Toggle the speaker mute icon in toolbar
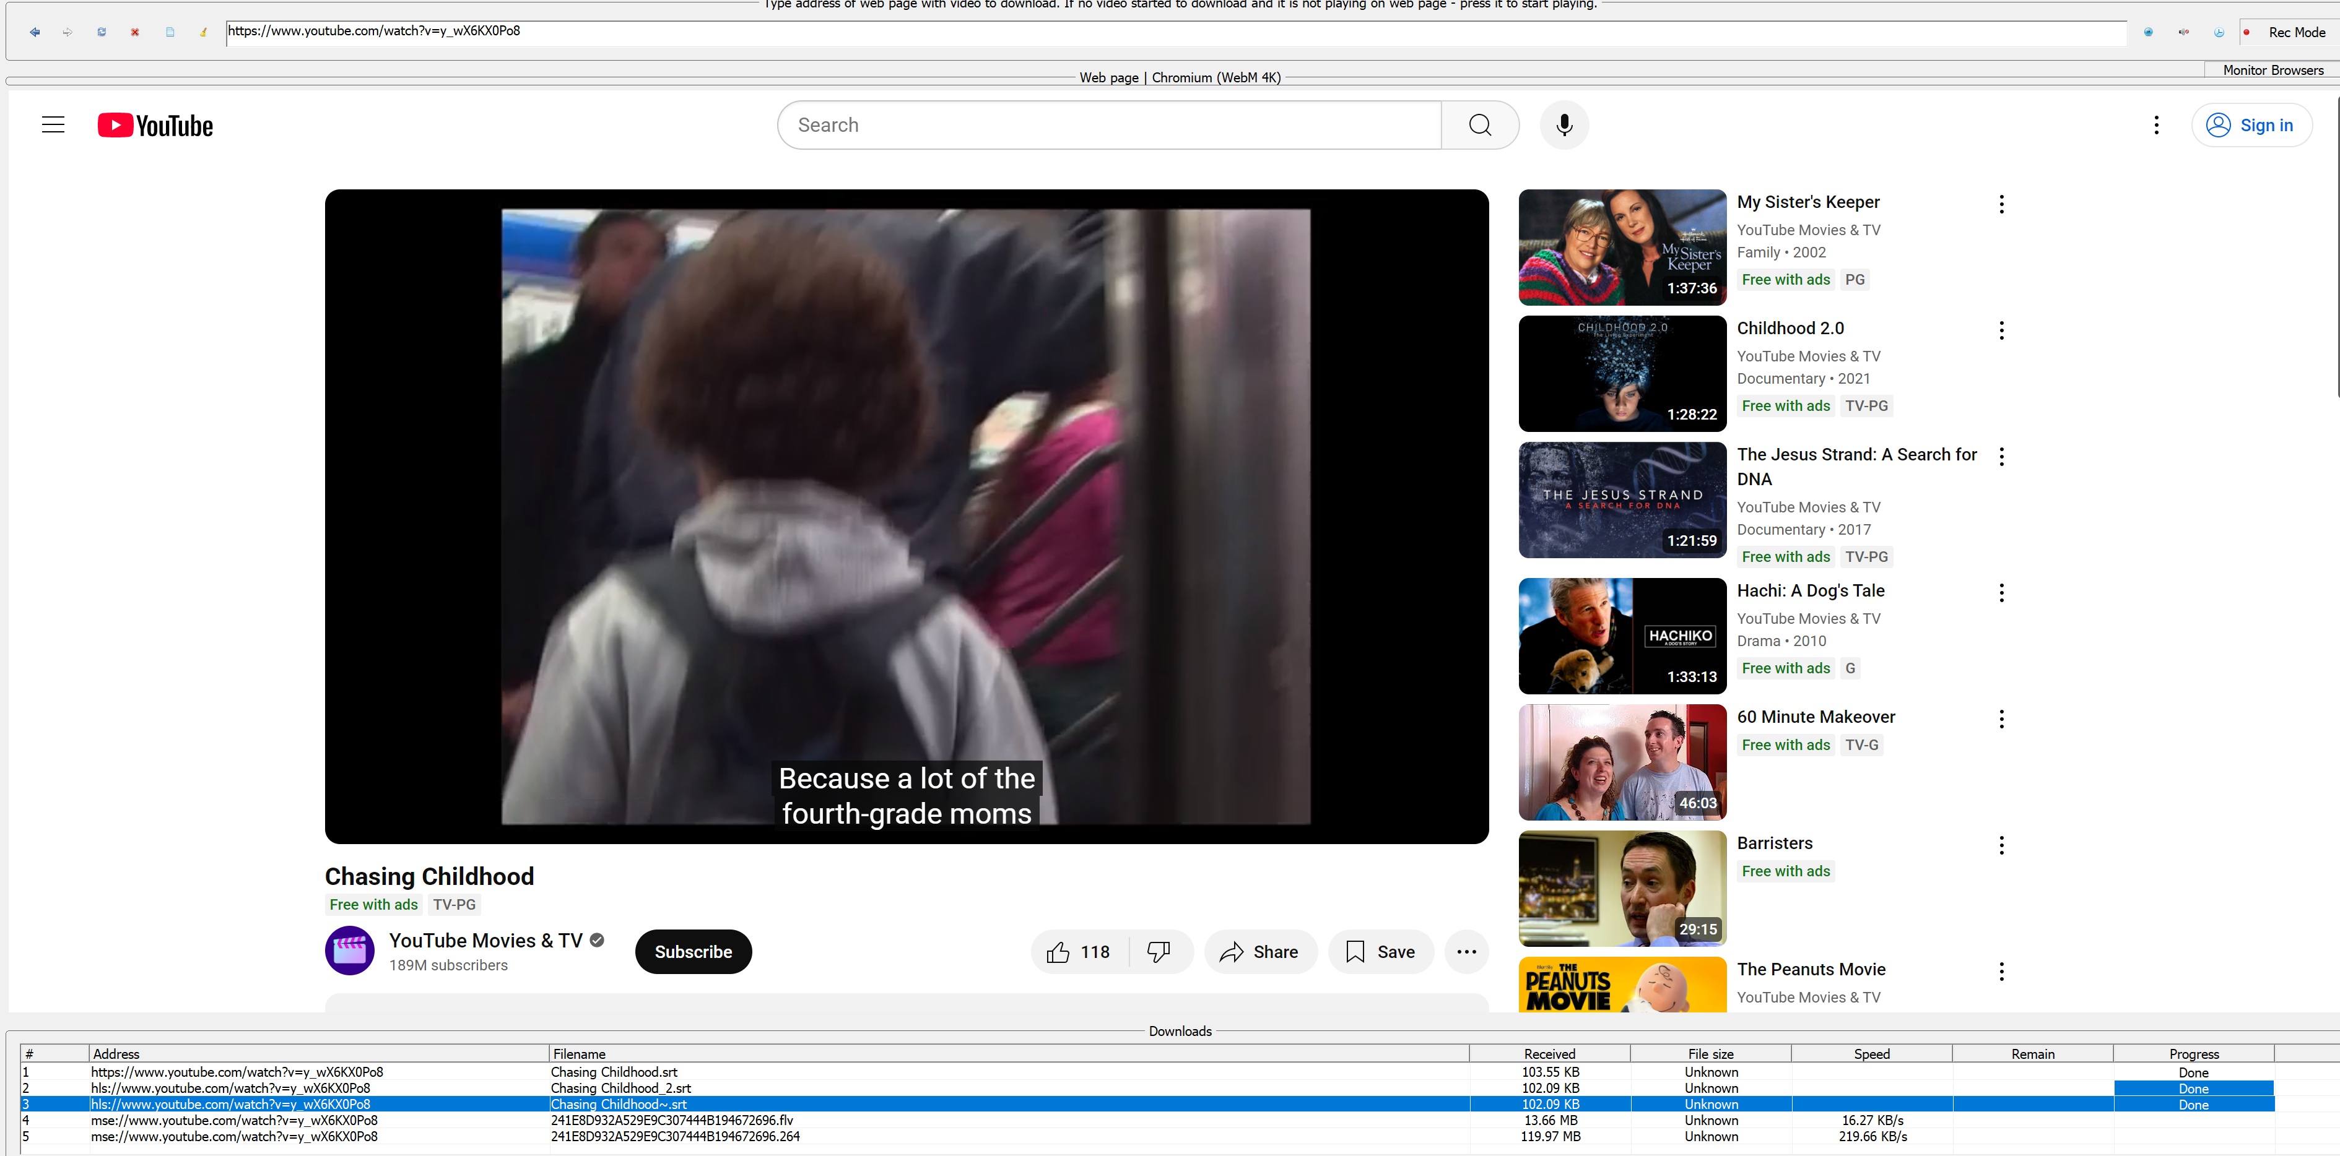The height and width of the screenshot is (1156, 2340). tap(2184, 32)
